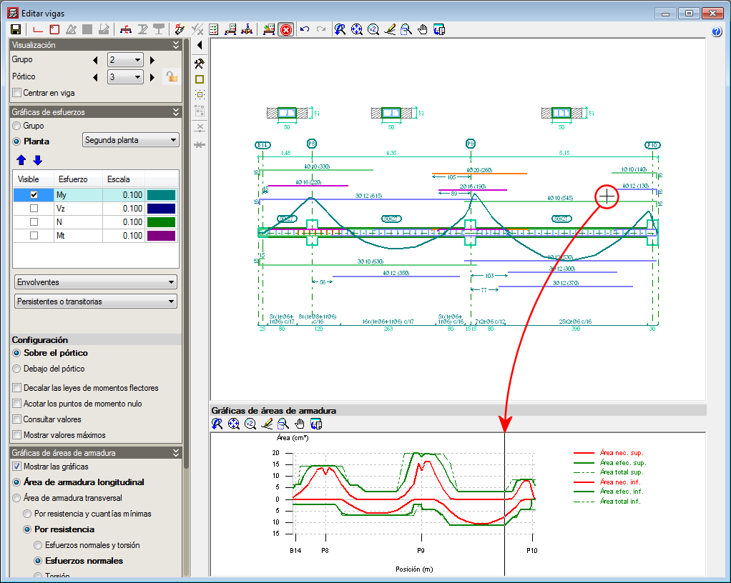Open the Segunda planta dropdown
This screenshot has height=583, width=731.
131,140
